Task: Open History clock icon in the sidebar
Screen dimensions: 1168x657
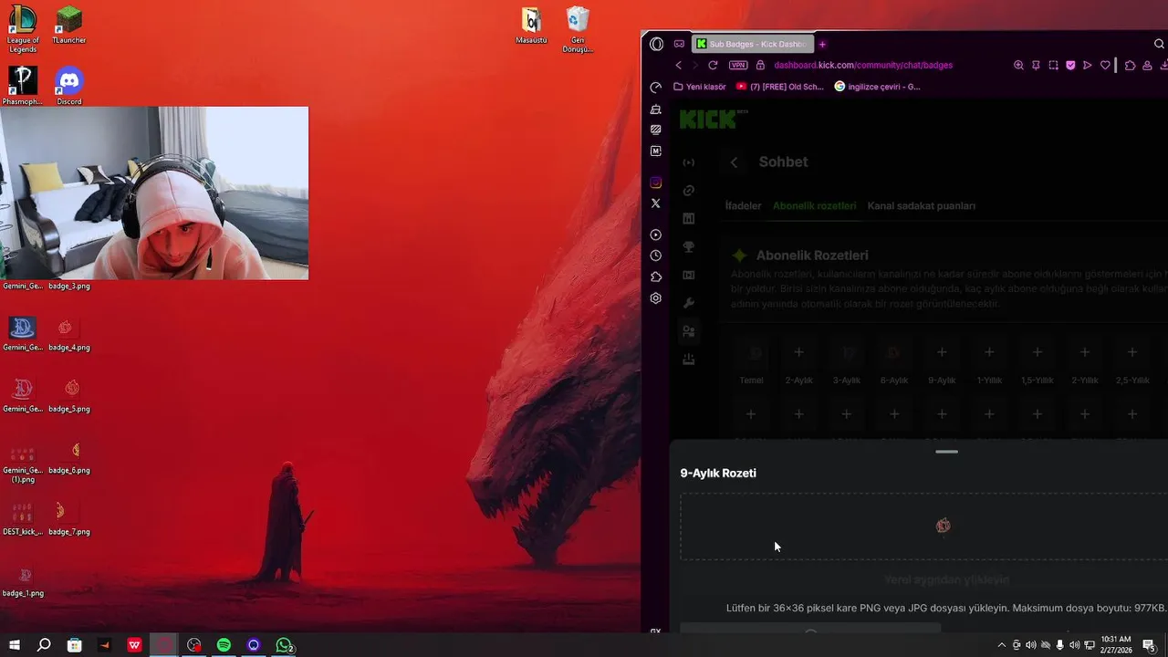Action: (x=655, y=255)
